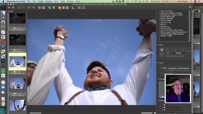Click the first filmstrip size button above thumbnails
Screen dimensions: 203x114
pyautogui.click(x=9, y=12)
